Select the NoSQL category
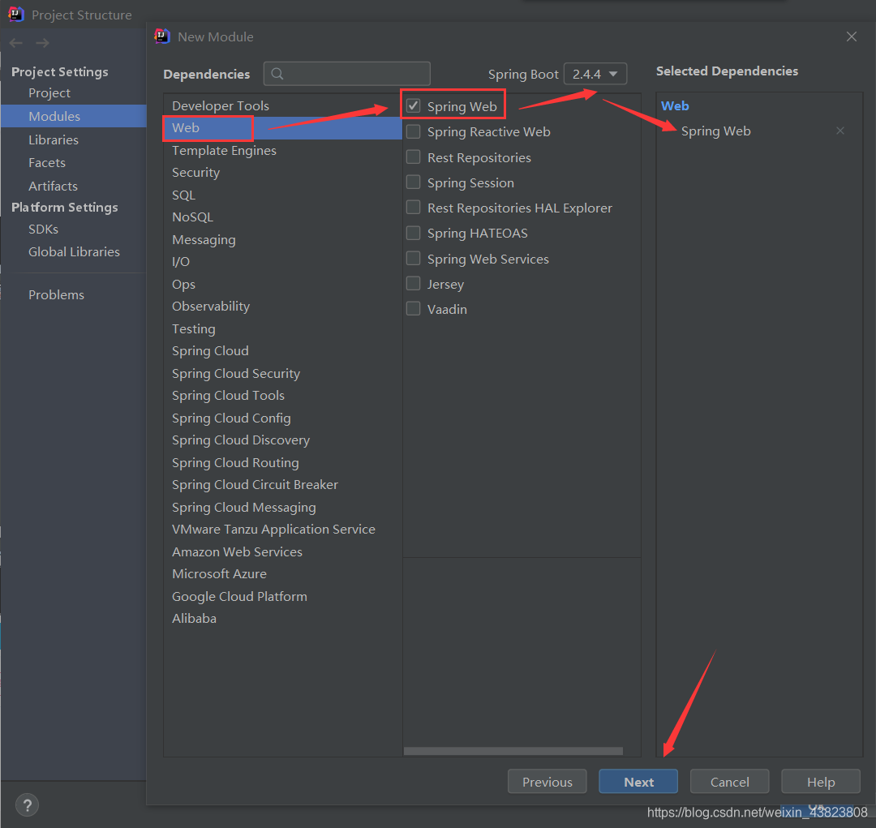This screenshot has width=876, height=828. (x=283, y=217)
